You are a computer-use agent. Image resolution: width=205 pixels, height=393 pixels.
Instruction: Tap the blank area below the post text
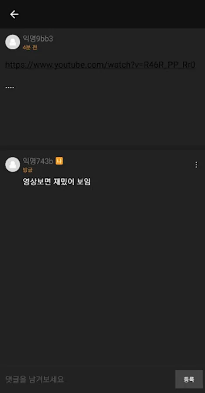point(102,118)
